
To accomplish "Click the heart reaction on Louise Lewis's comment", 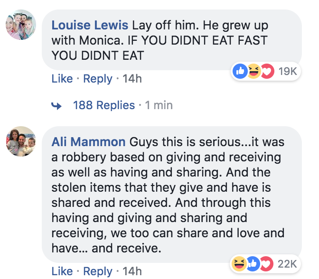I will tap(267, 71).
